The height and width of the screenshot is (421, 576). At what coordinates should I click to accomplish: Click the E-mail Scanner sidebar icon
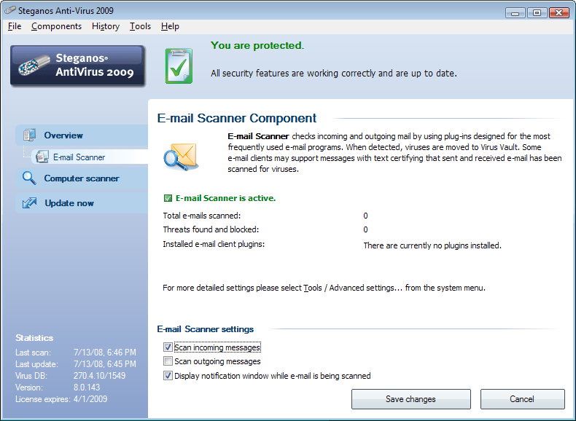42,157
